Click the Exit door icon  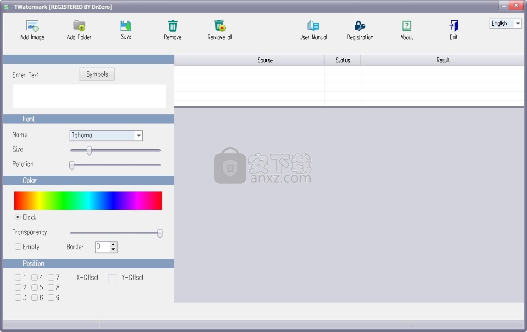point(454,26)
